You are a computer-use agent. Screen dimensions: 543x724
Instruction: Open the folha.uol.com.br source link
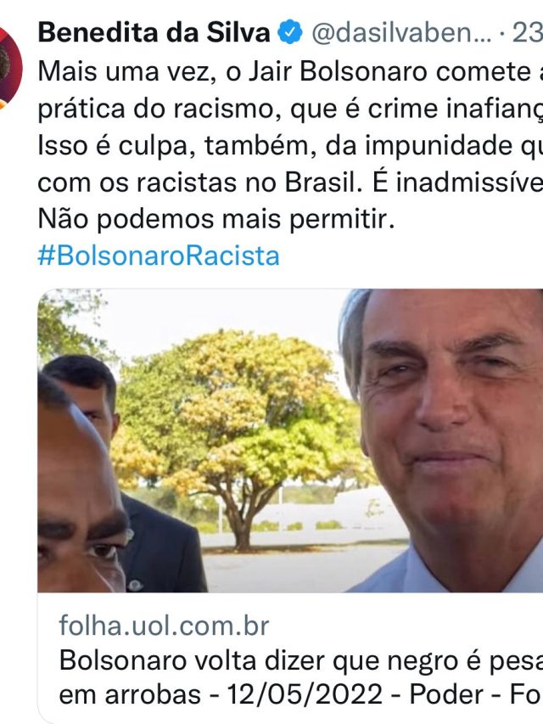tap(164, 626)
